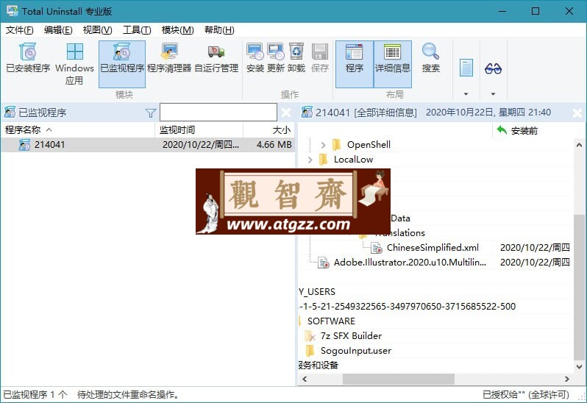Click the 已监视程序 panel header icon
This screenshot has height=403, width=587.
click(10, 113)
